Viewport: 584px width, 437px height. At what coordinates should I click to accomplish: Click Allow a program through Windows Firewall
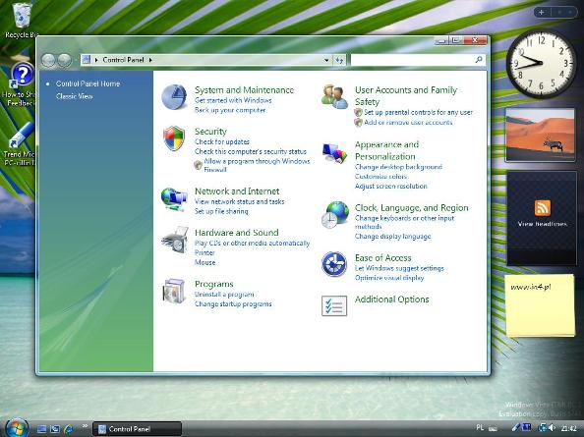(x=257, y=166)
